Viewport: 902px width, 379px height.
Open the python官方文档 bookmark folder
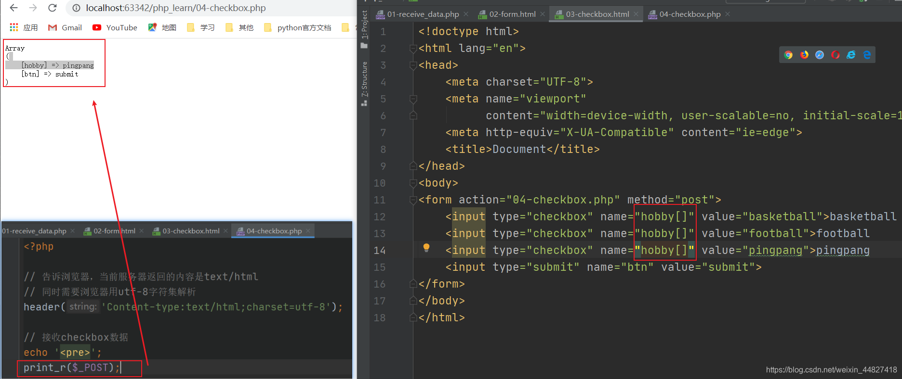298,27
